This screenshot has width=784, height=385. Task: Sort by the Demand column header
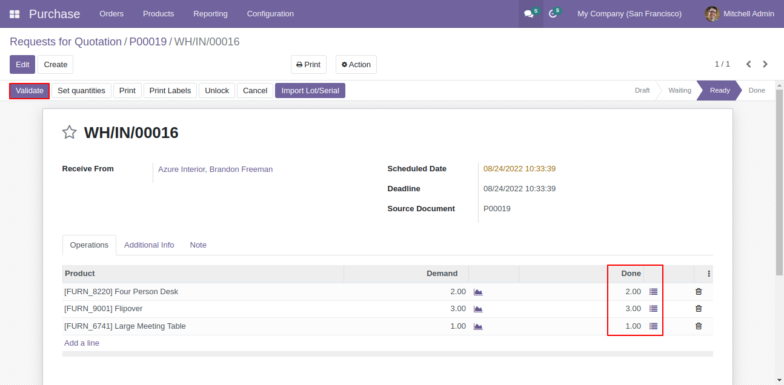(x=407, y=274)
